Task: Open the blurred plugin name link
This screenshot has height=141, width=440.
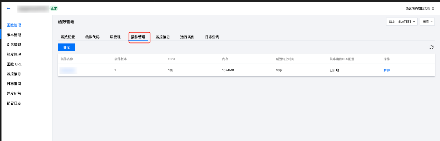Action: 68,70
